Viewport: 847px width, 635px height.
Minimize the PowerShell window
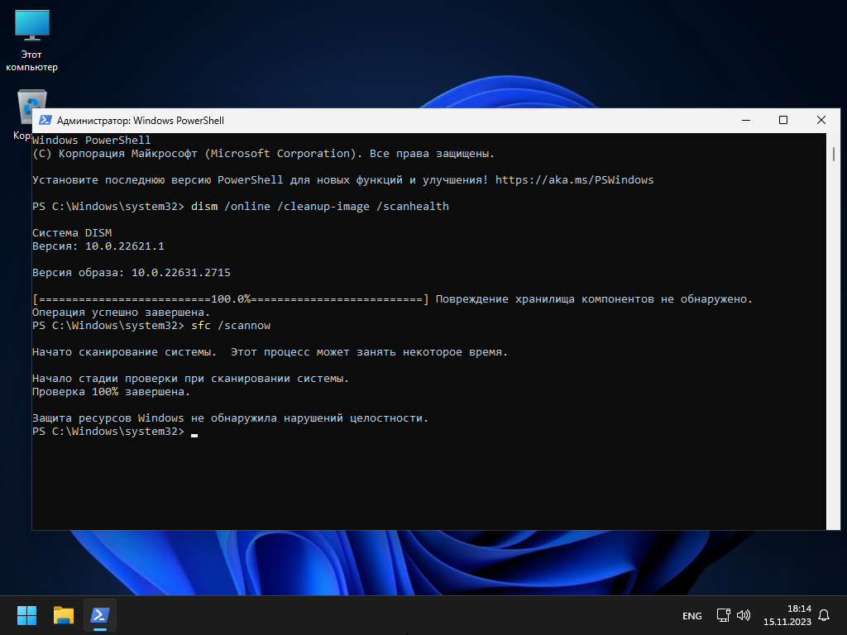(746, 121)
